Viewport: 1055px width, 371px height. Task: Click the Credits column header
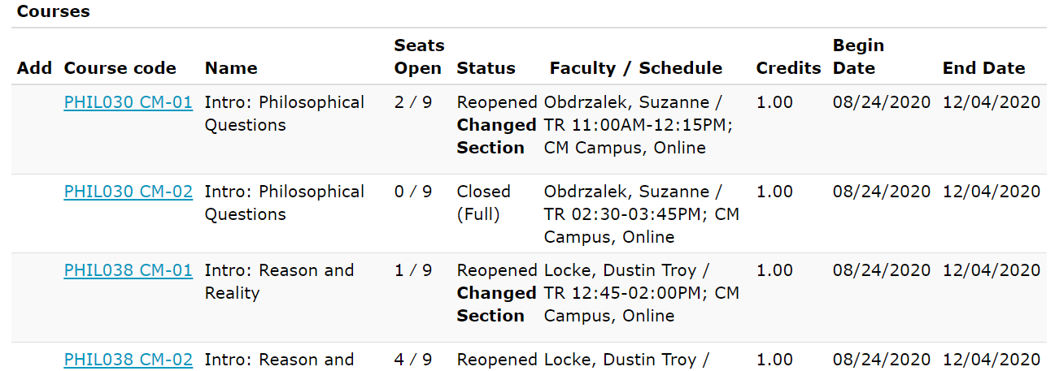(788, 68)
